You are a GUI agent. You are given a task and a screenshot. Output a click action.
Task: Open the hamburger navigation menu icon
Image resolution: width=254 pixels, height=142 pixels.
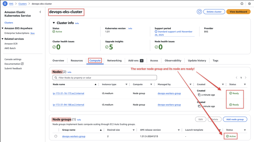(x=5, y=4)
